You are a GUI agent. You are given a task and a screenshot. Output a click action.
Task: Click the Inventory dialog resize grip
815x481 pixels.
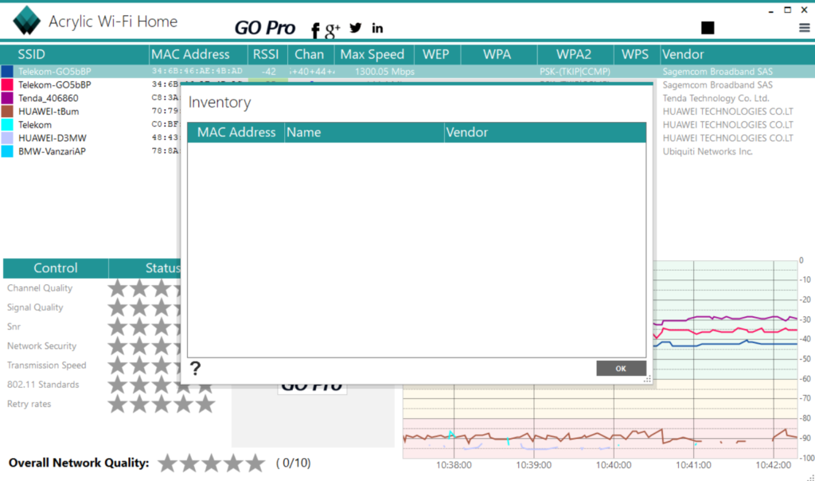(x=647, y=380)
